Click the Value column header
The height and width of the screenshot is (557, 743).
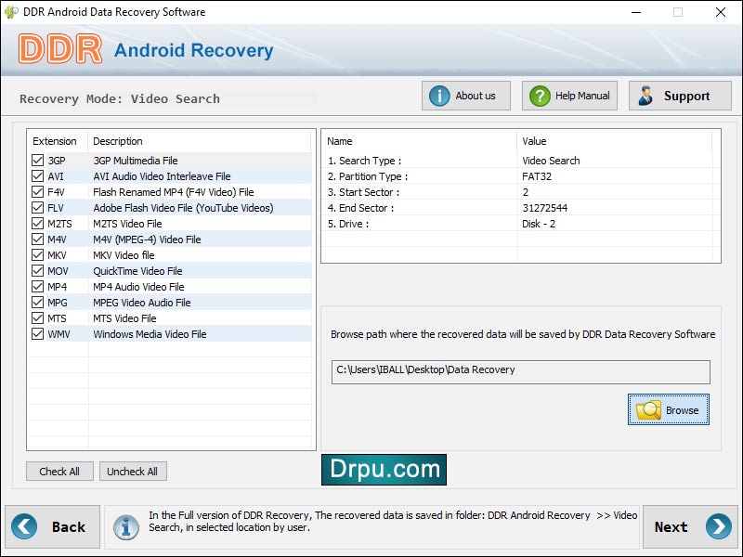534,141
